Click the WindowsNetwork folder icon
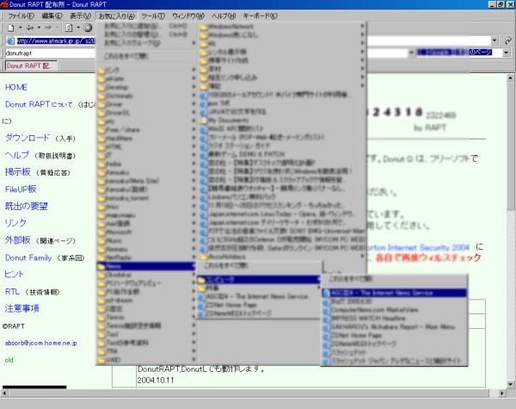This screenshot has width=516, height=409. click(x=203, y=28)
